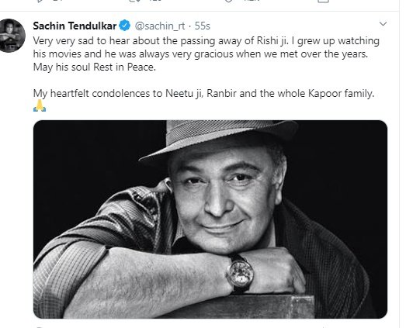Click the share icon of the tweet above
Screen dimensions: 406x328
tap(324, 1)
